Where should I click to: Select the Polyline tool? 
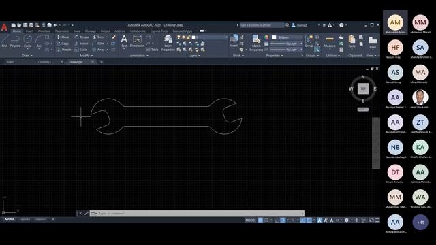click(x=15, y=41)
